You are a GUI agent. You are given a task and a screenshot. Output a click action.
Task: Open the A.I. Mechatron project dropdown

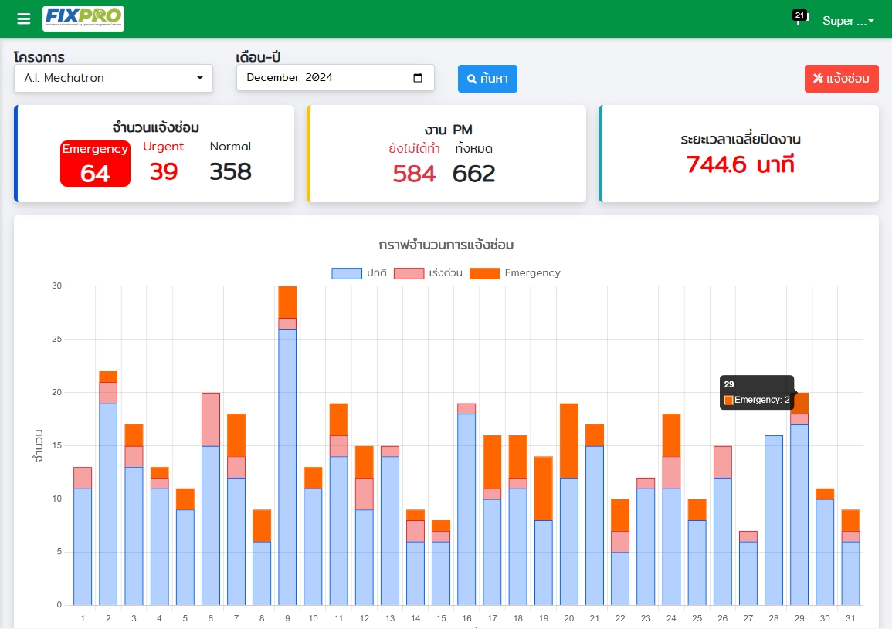[114, 78]
